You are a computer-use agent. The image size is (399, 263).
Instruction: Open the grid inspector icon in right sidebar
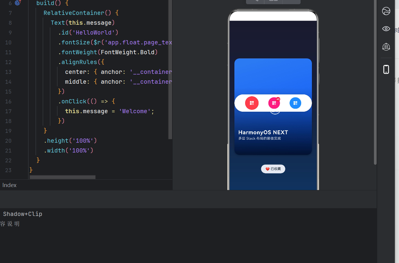(386, 47)
